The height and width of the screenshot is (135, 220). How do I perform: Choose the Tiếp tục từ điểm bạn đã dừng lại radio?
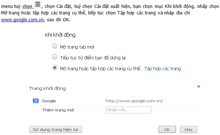tap(55, 57)
